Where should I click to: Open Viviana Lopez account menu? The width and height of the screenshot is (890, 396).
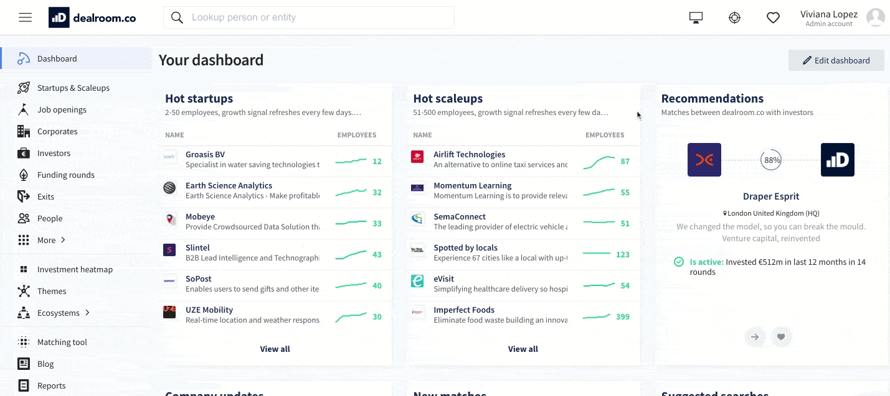point(829,18)
